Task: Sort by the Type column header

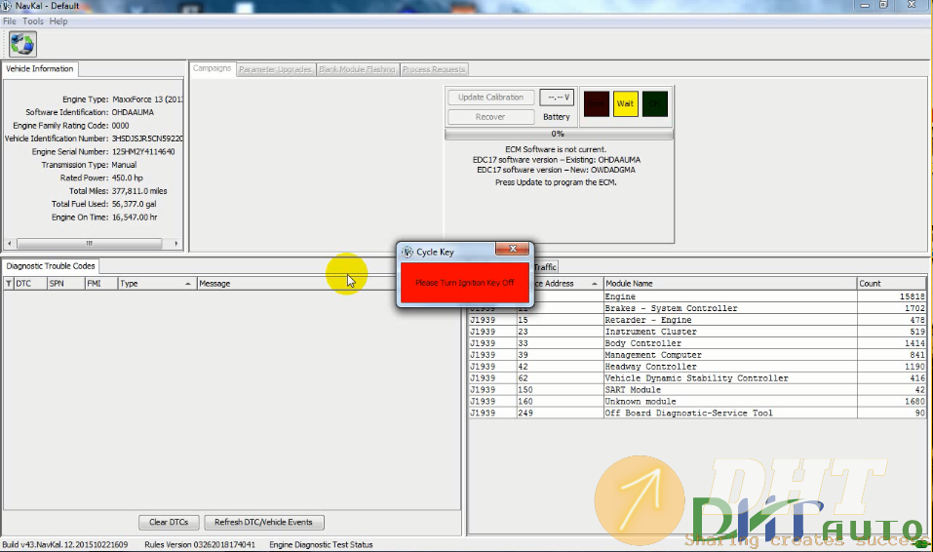Action: tap(157, 284)
